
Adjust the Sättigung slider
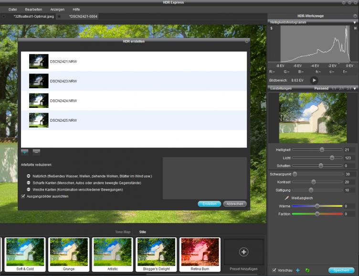coord(311,190)
